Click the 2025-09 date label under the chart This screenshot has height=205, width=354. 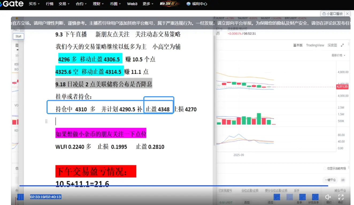click(238, 155)
